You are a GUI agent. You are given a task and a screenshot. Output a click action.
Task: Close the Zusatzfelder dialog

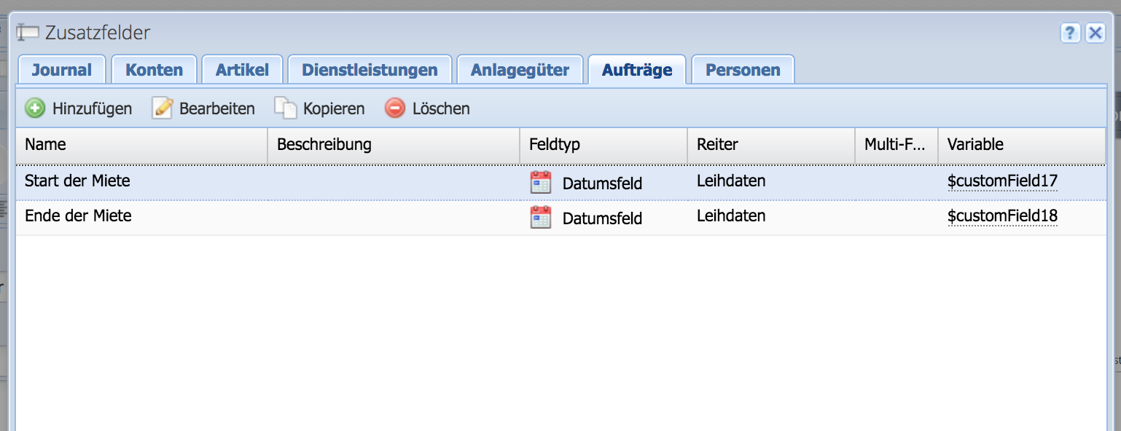[x=1095, y=33]
